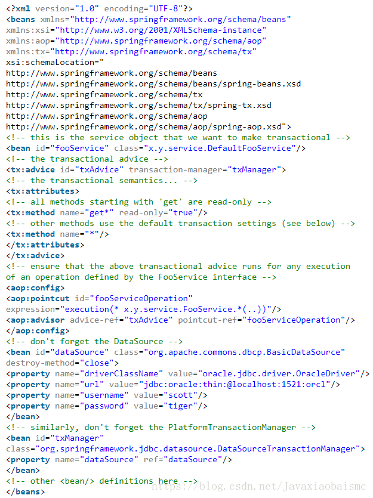Screen dimensions: 373x498
Task: Click the opening tx:attributes tag
Action: click(x=42, y=191)
